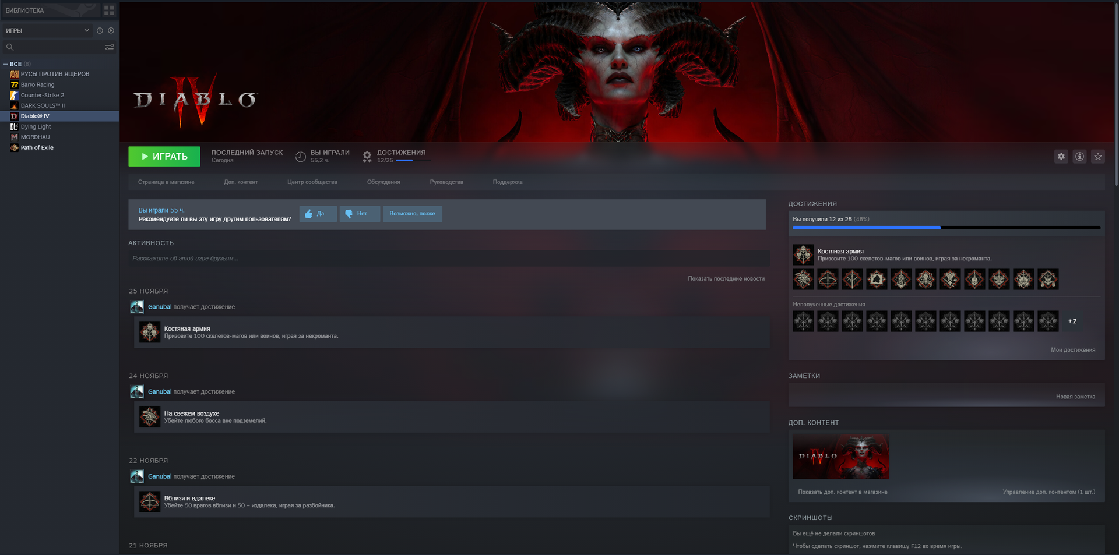Click the wolf head achievement icon

click(803, 280)
